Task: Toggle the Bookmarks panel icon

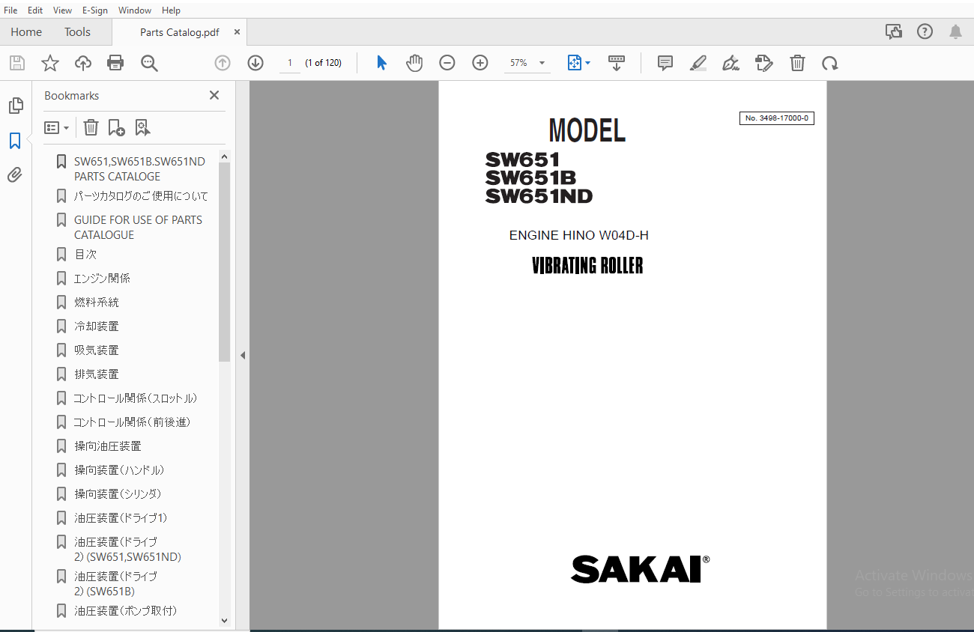Action: 15,140
